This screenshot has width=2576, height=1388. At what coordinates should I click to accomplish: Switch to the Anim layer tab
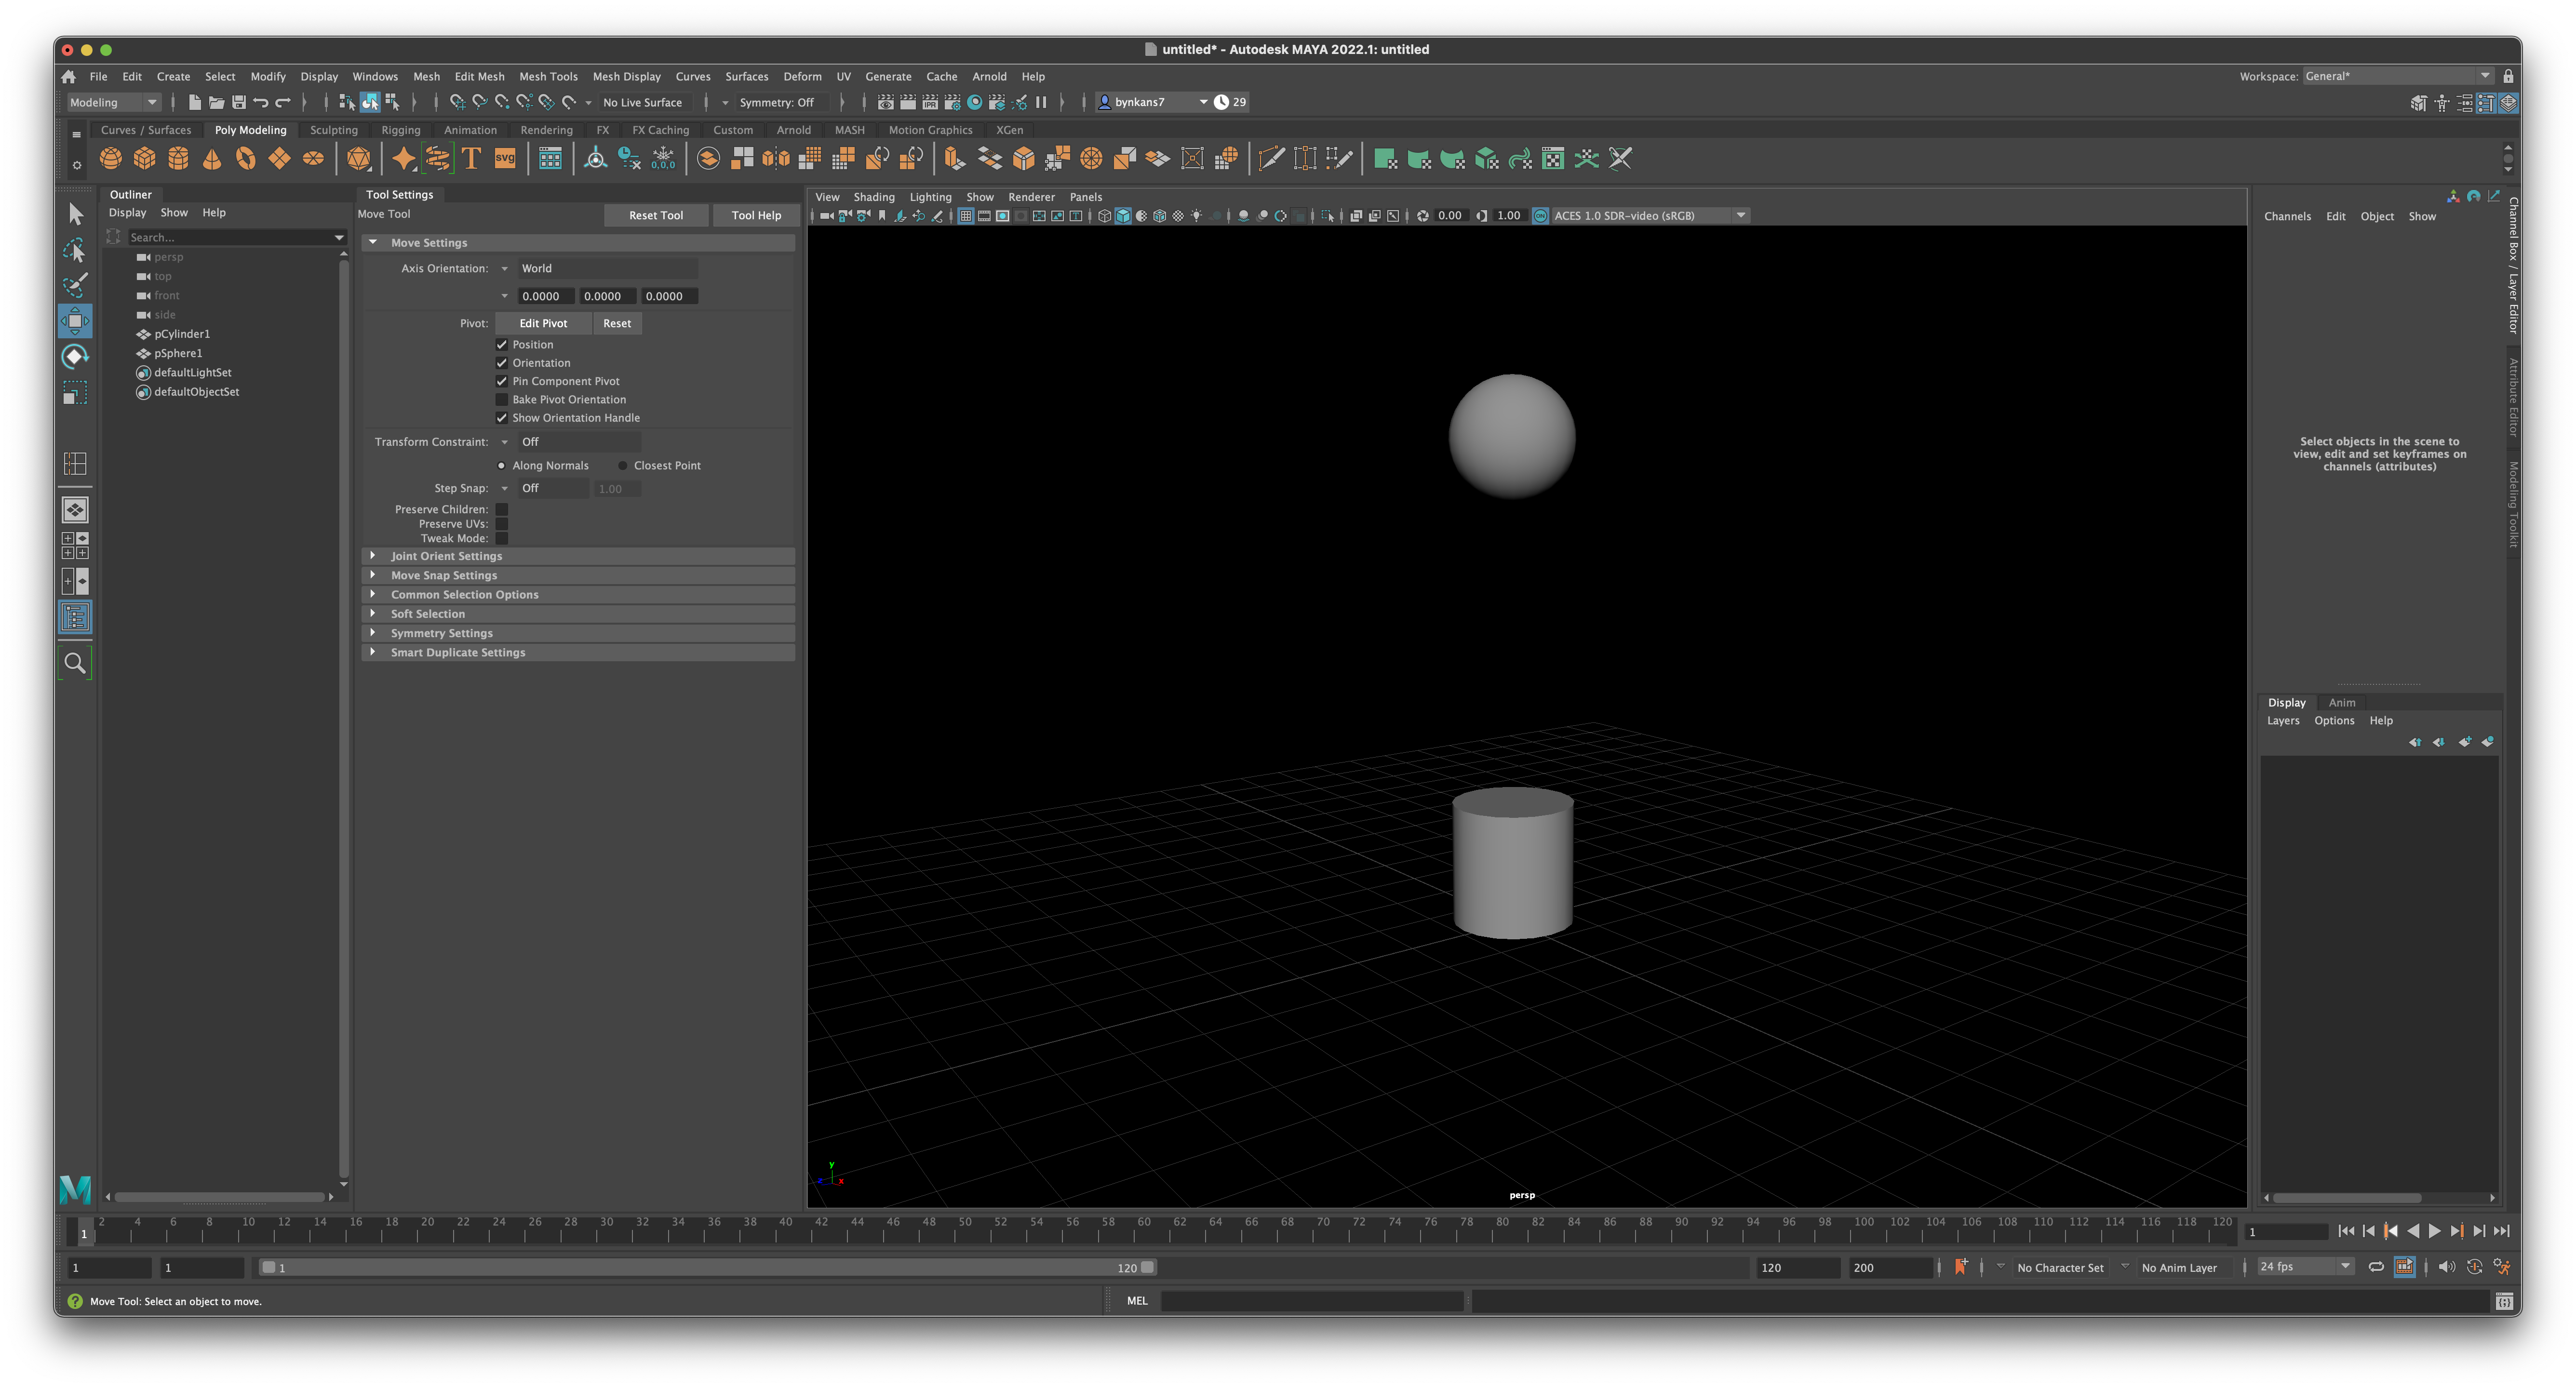click(x=2342, y=703)
